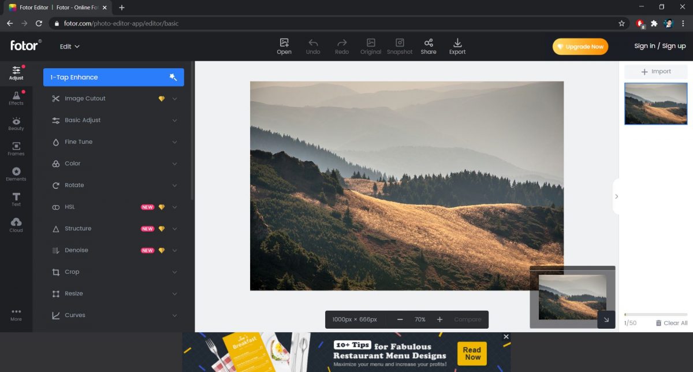Open the Elements panel
Image resolution: width=693 pixels, height=372 pixels.
16,173
